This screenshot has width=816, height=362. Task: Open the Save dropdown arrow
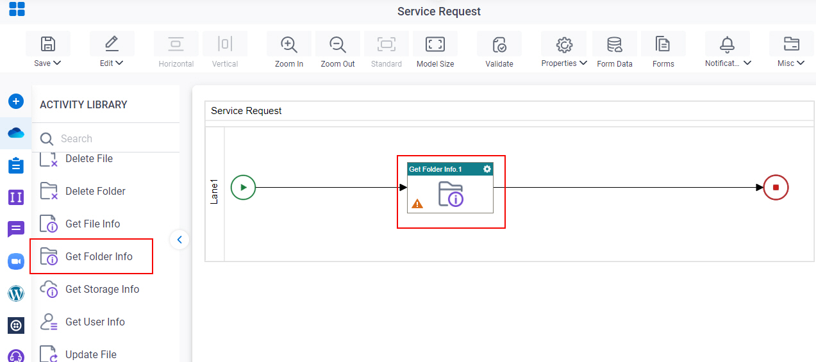[x=57, y=63]
